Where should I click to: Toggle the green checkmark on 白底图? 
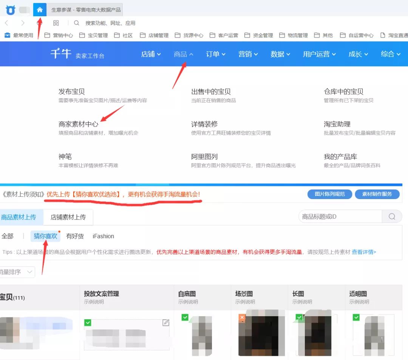click(x=185, y=318)
